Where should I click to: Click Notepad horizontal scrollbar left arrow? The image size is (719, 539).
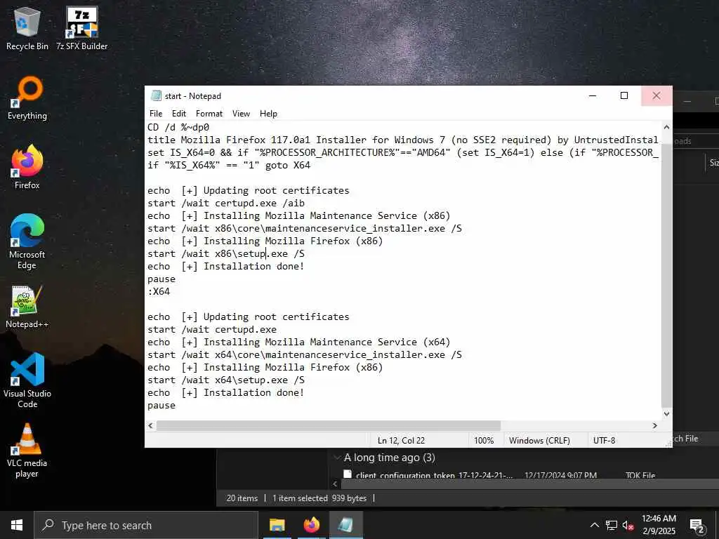coord(150,425)
